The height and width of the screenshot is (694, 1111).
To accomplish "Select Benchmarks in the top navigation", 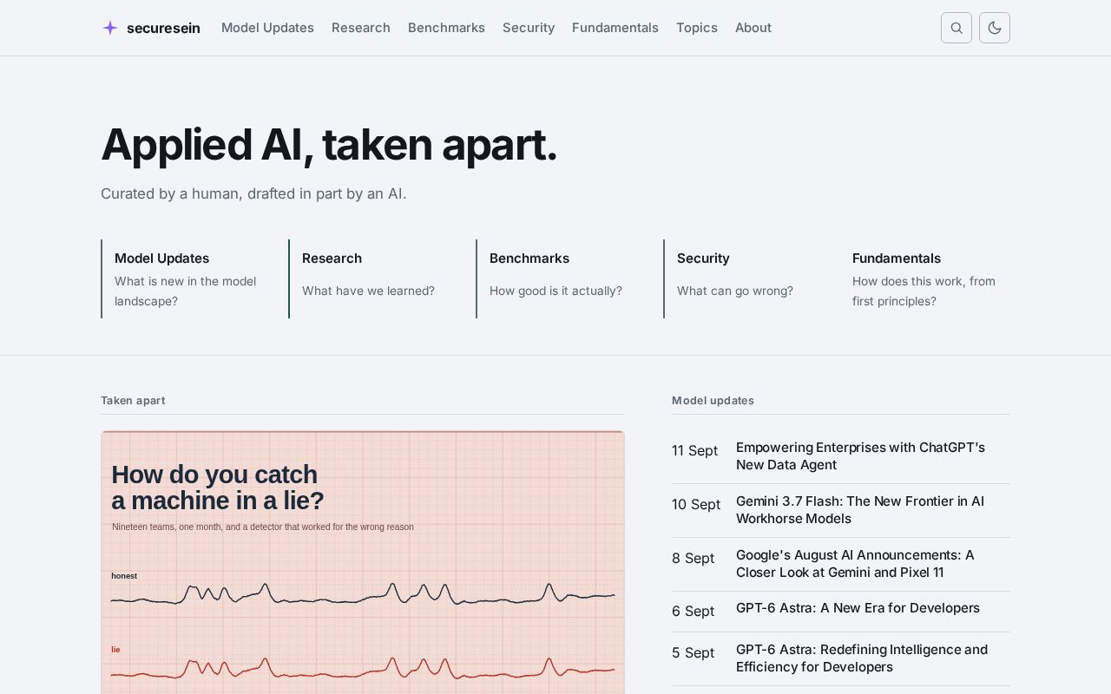I will [446, 28].
